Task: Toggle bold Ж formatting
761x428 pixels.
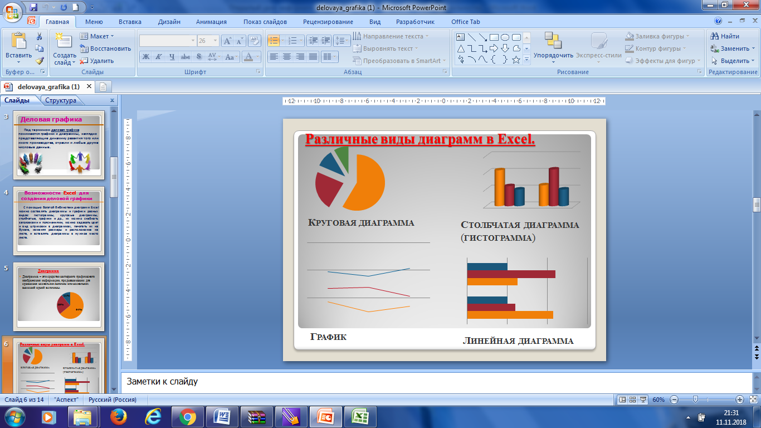Action: pos(146,56)
